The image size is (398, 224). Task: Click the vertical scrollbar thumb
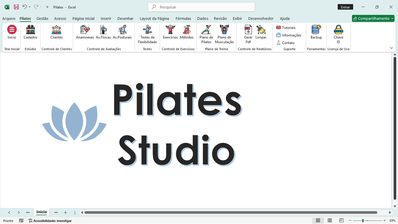tap(395, 128)
